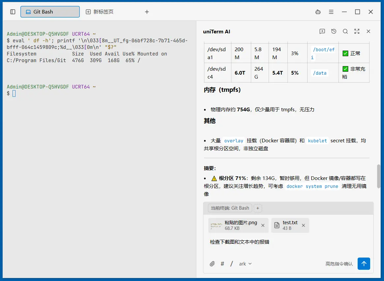Remove the test.txt attachment
Image resolution: width=384 pixels, height=281 pixels.
click(304, 225)
